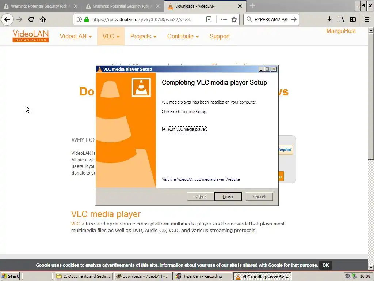The width and height of the screenshot is (374, 281).
Task: Click the page vertical scrollbar thumb
Action: pos(371,96)
